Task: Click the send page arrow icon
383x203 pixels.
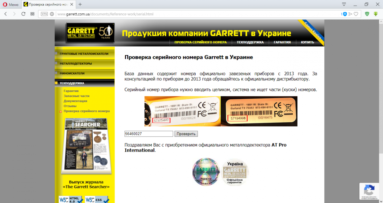Action: (x=350, y=14)
